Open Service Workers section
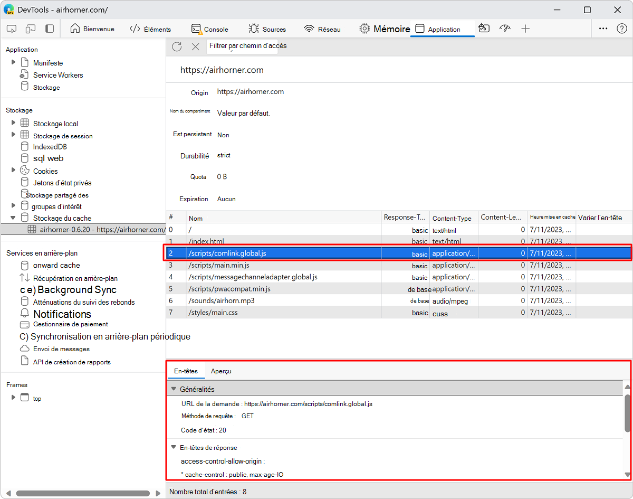The image size is (633, 499). point(58,75)
